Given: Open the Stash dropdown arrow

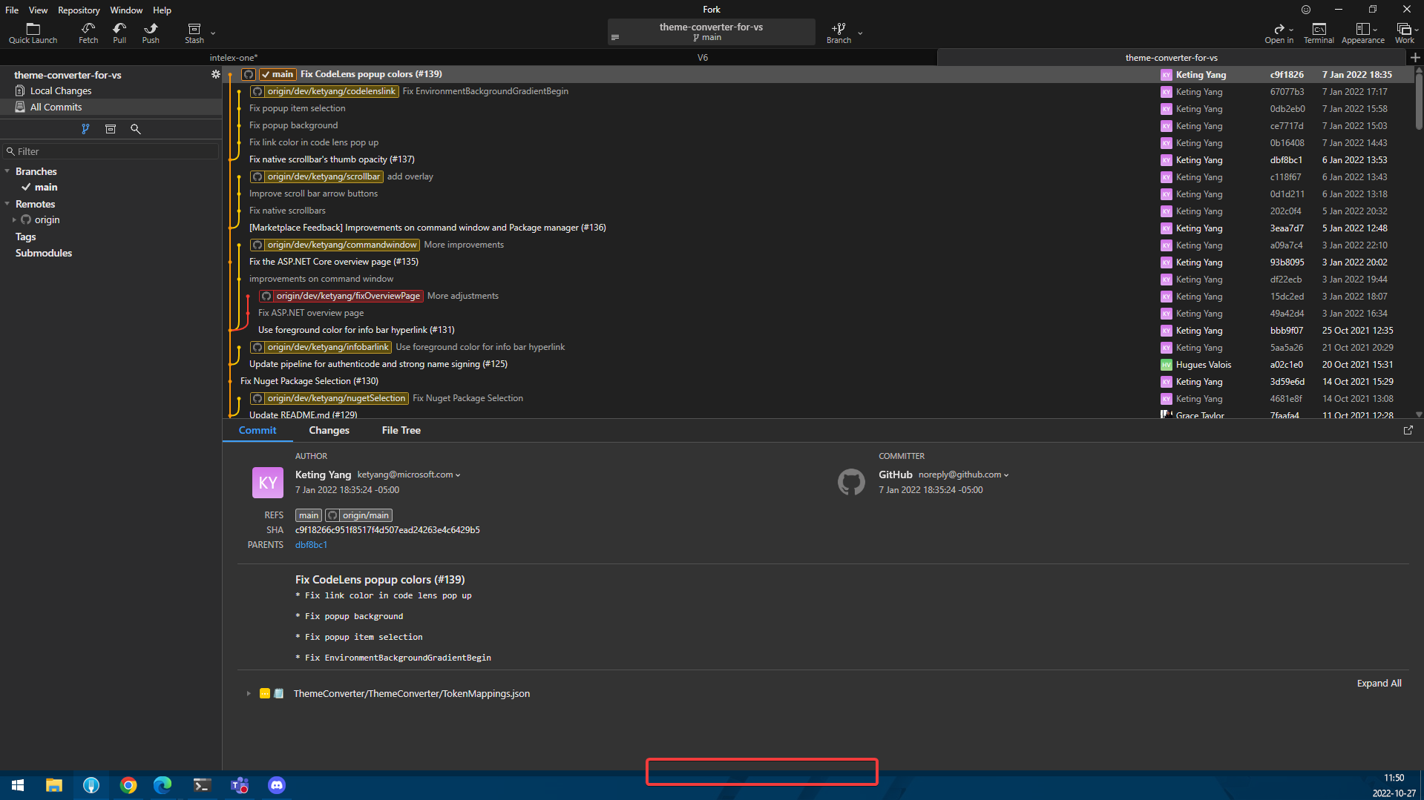Looking at the screenshot, I should [x=213, y=33].
